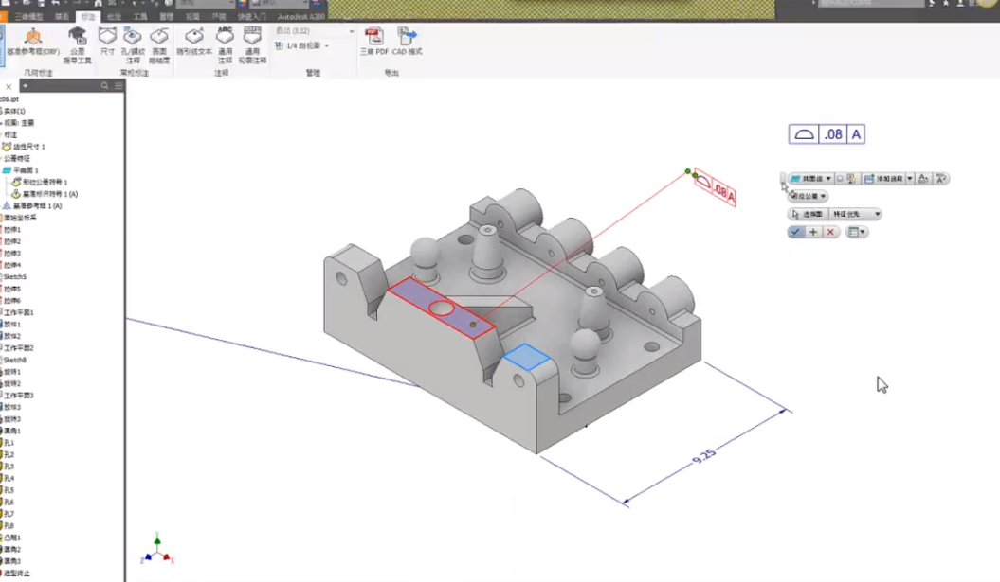
Task: Open the 检验 ribbon tab
Action: click(114, 16)
